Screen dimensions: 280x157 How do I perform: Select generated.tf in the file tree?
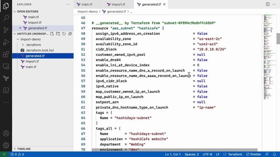[43, 56]
